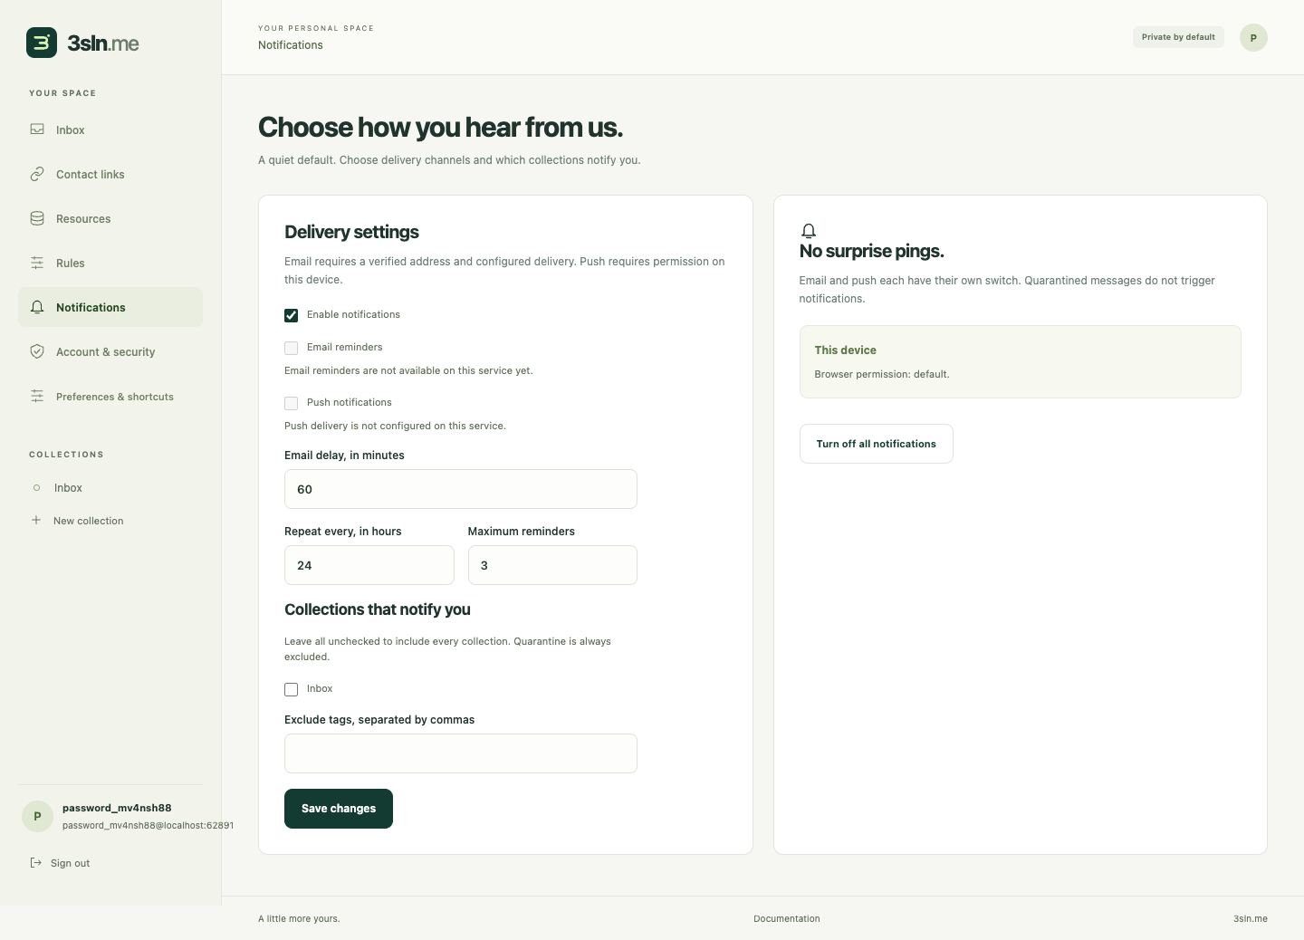The image size is (1304, 940).
Task: Toggle the Email reminders checkbox
Action: click(x=291, y=348)
